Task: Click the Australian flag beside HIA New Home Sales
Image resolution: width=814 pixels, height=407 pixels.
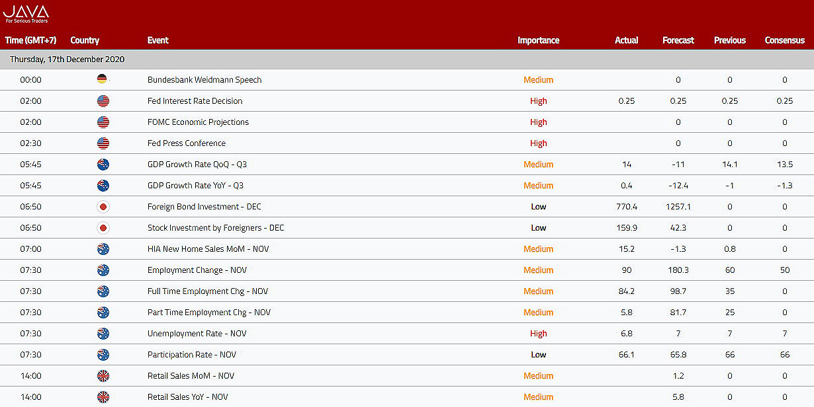Action: coord(103,249)
